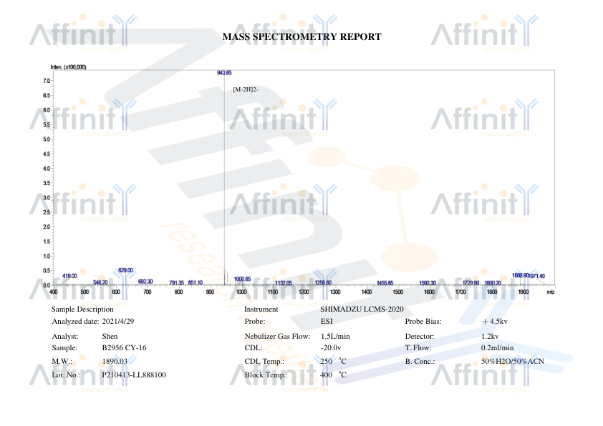Select the Probe Bias value +4.5kv
Image resolution: width=603 pixels, height=426 pixels.
pyautogui.click(x=495, y=322)
